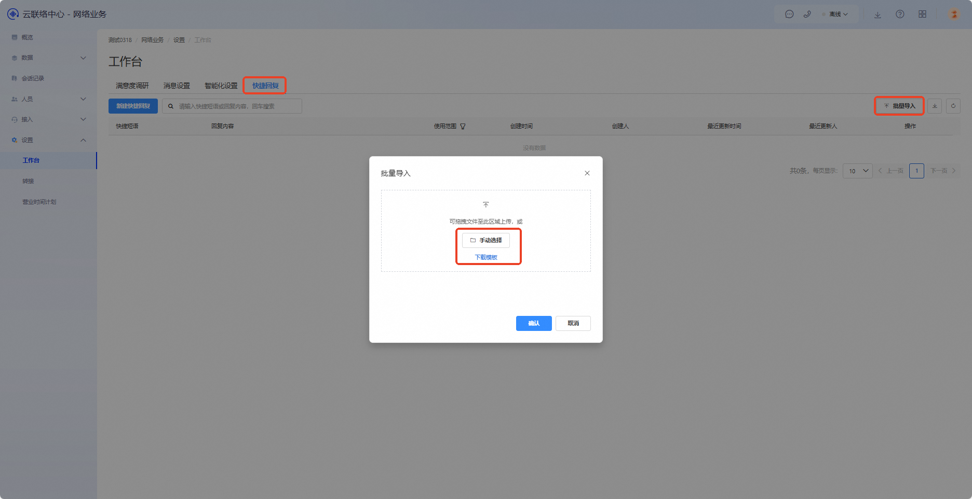Click the 手动选择 file button
The image size is (972, 499).
pos(486,240)
